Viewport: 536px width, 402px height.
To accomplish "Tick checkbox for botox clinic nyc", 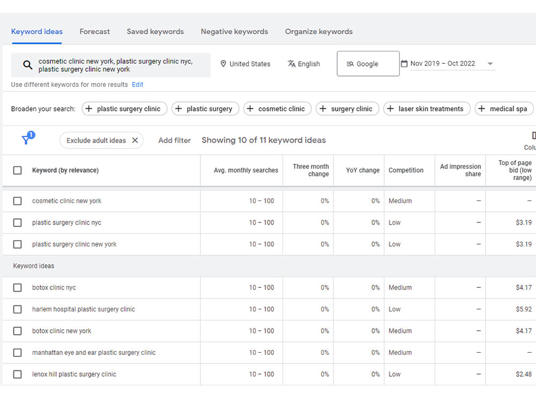I will 18,288.
